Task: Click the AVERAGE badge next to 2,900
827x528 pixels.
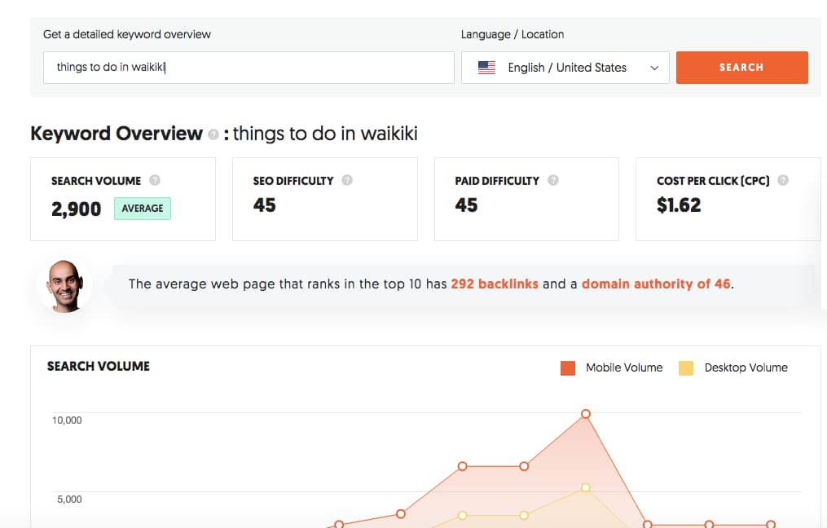Action: (143, 209)
